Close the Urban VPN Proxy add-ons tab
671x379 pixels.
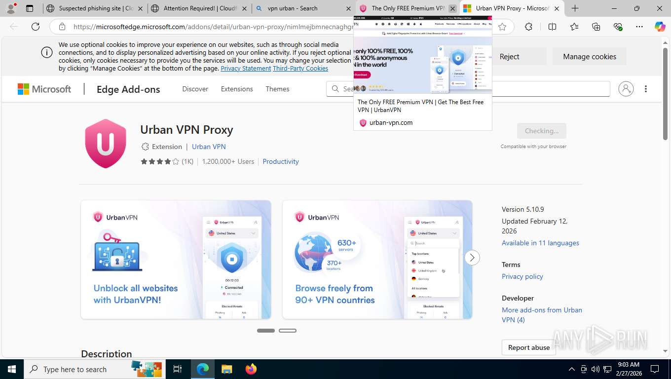557,8
